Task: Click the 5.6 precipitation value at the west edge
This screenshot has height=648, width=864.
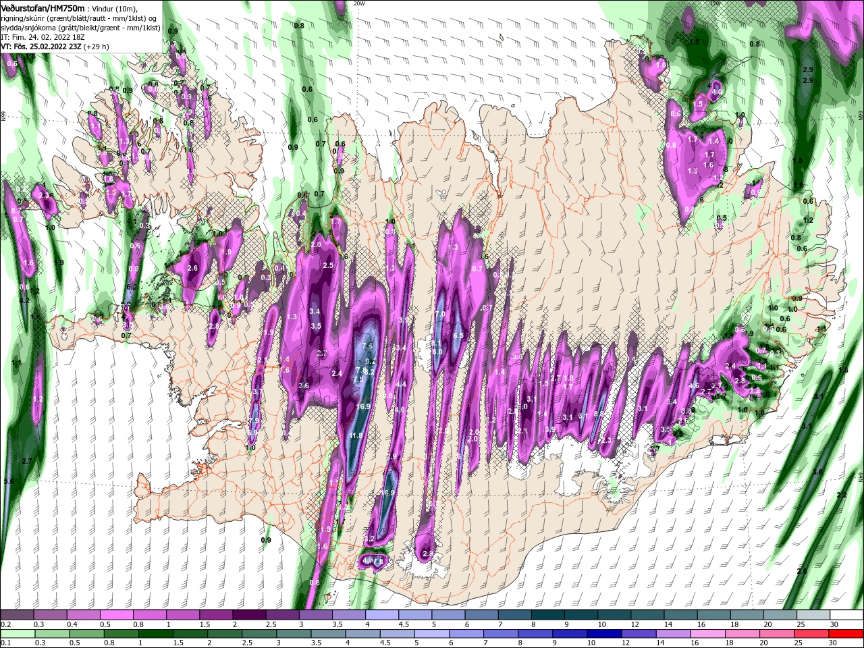Action: click(x=9, y=481)
